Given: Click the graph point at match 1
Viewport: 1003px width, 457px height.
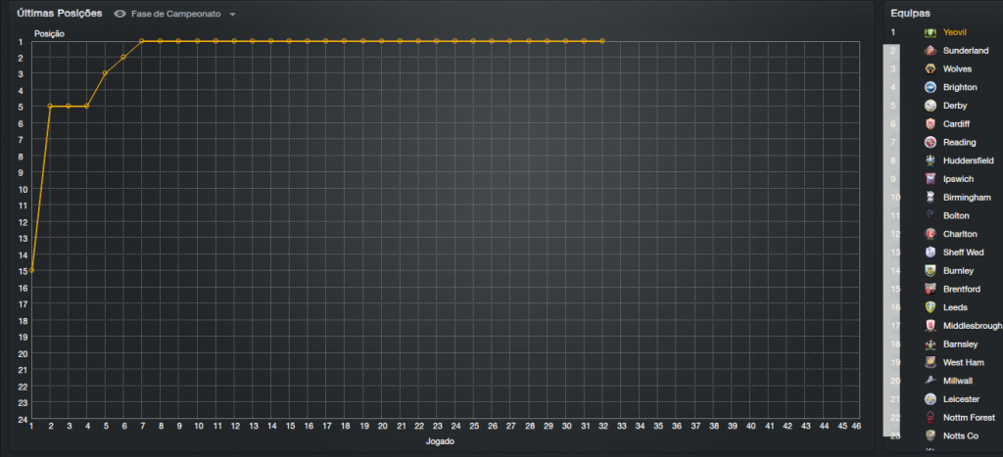Looking at the screenshot, I should [x=31, y=270].
